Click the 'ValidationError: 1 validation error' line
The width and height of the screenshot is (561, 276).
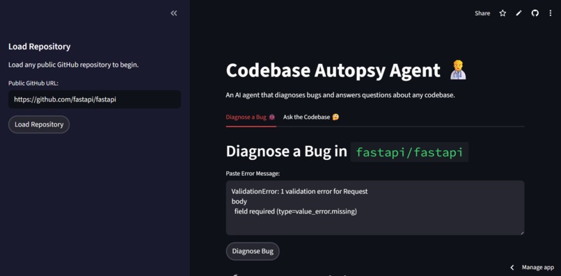[299, 191]
